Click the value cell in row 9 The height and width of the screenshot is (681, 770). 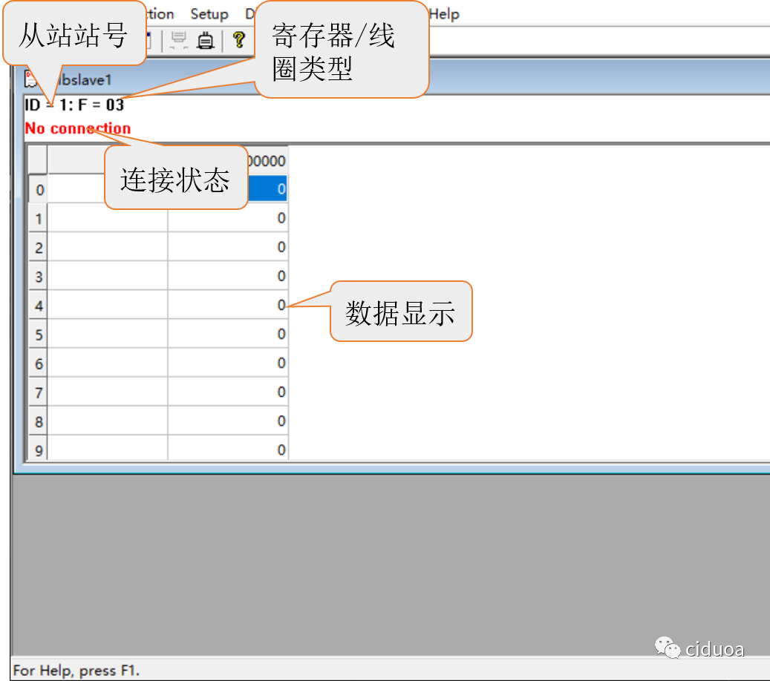click(x=228, y=447)
